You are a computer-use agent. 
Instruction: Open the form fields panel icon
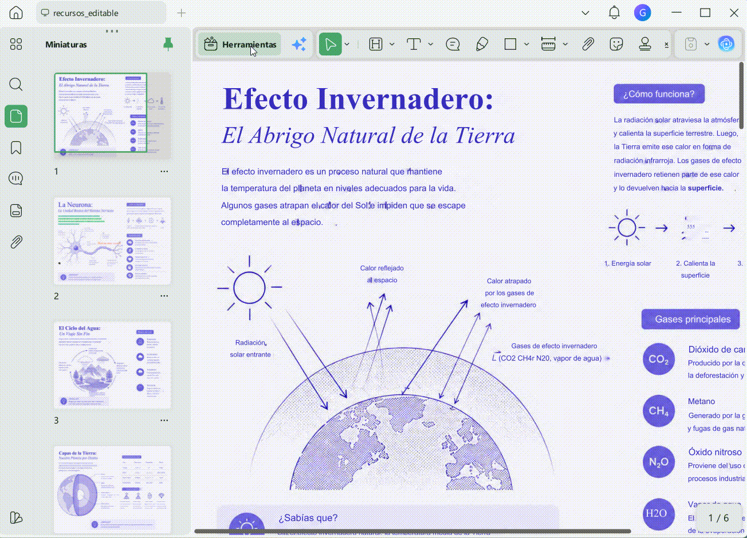tap(16, 210)
